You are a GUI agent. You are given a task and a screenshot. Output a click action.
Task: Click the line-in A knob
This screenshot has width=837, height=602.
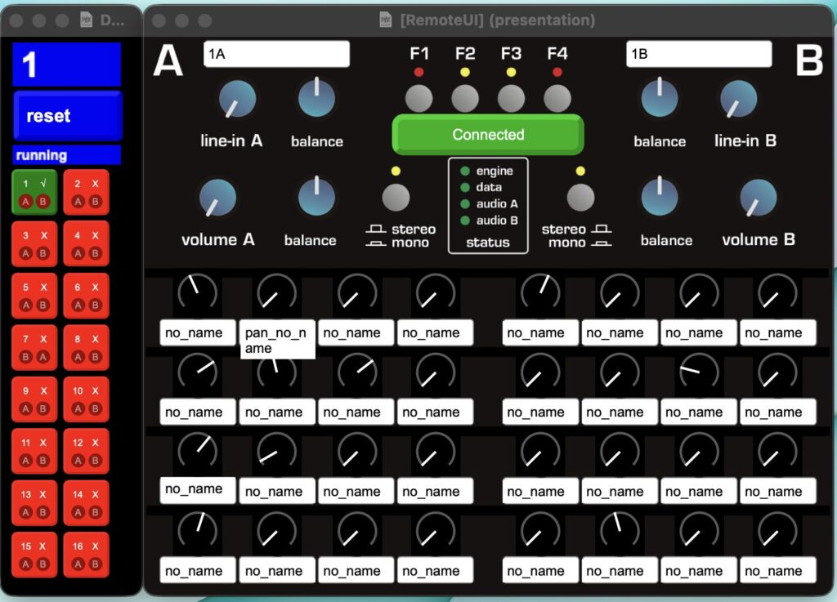[x=237, y=100]
